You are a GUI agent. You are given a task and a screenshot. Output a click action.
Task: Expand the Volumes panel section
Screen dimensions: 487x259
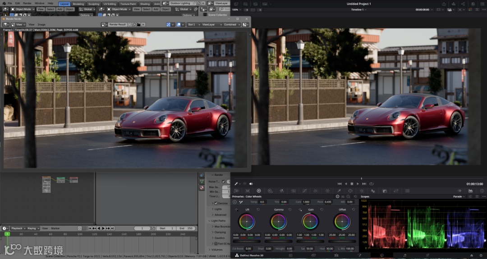[217, 250]
